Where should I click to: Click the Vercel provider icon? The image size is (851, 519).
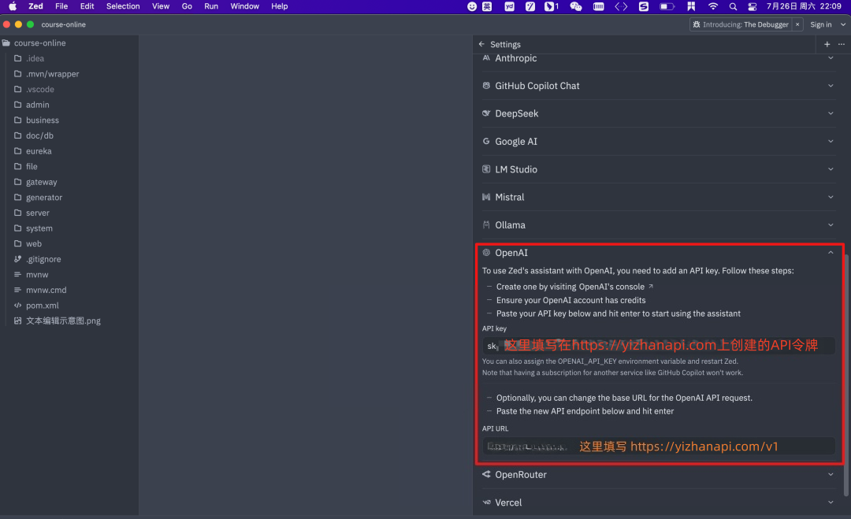point(486,502)
